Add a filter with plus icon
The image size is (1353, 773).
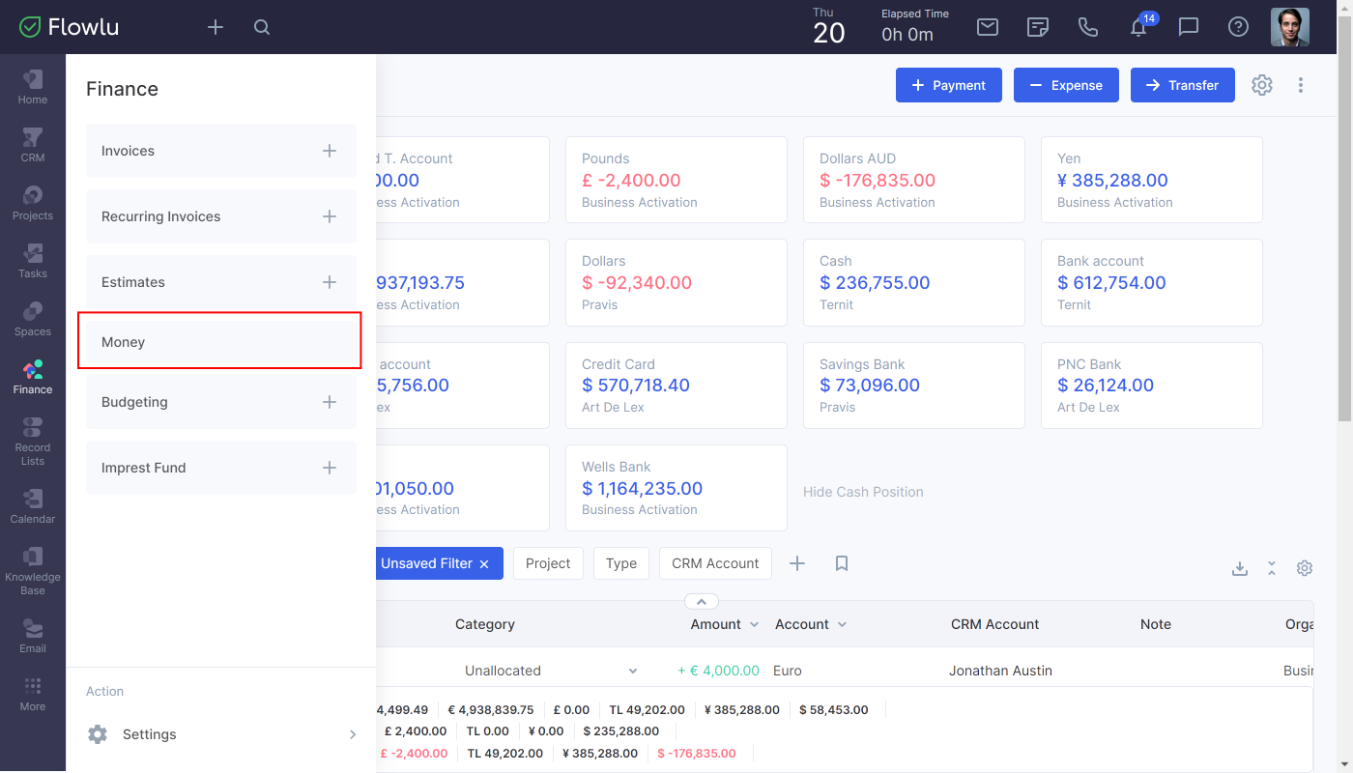pos(797,563)
